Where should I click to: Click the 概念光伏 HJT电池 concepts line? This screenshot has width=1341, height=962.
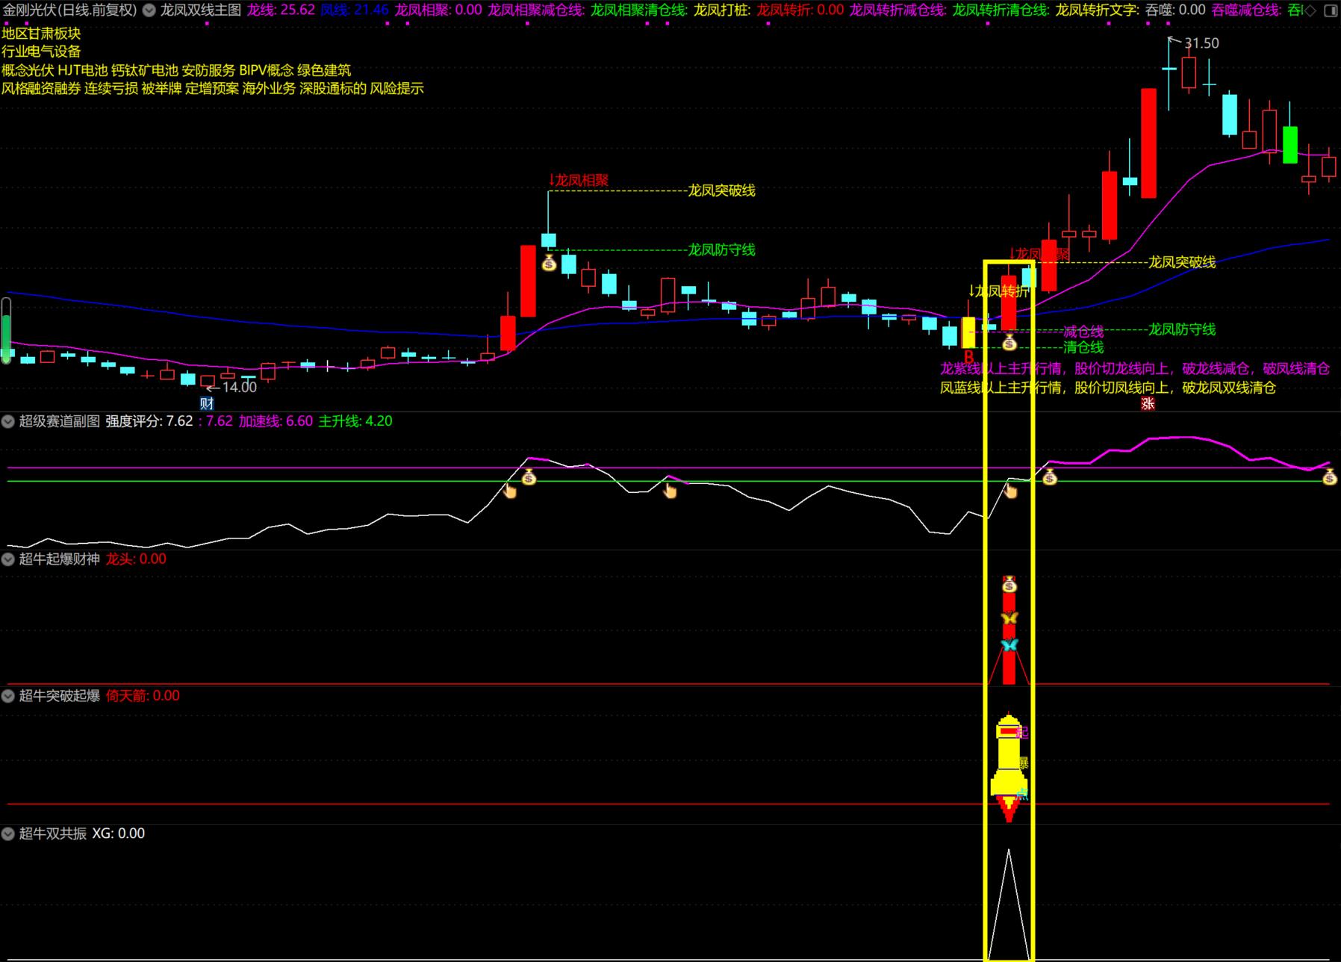tap(176, 70)
